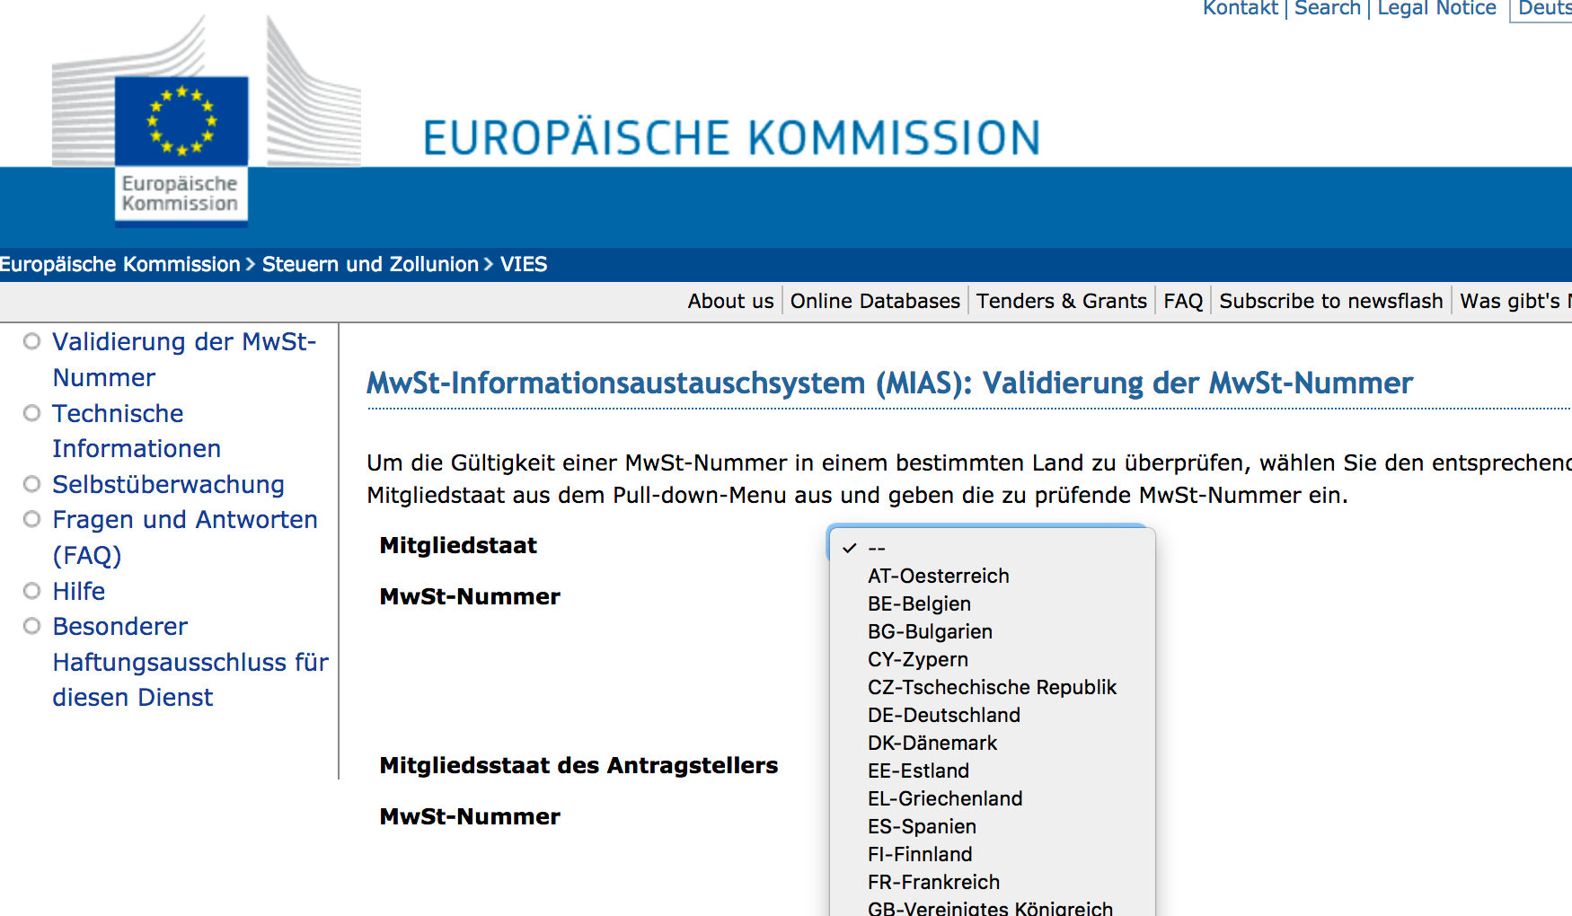Viewport: 1572px width, 916px height.
Task: Click the VIES breadcrumb
Action: pyautogui.click(x=524, y=264)
